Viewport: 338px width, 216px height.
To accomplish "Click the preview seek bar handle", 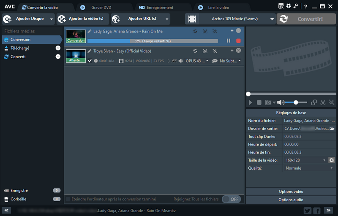I will click(248, 94).
